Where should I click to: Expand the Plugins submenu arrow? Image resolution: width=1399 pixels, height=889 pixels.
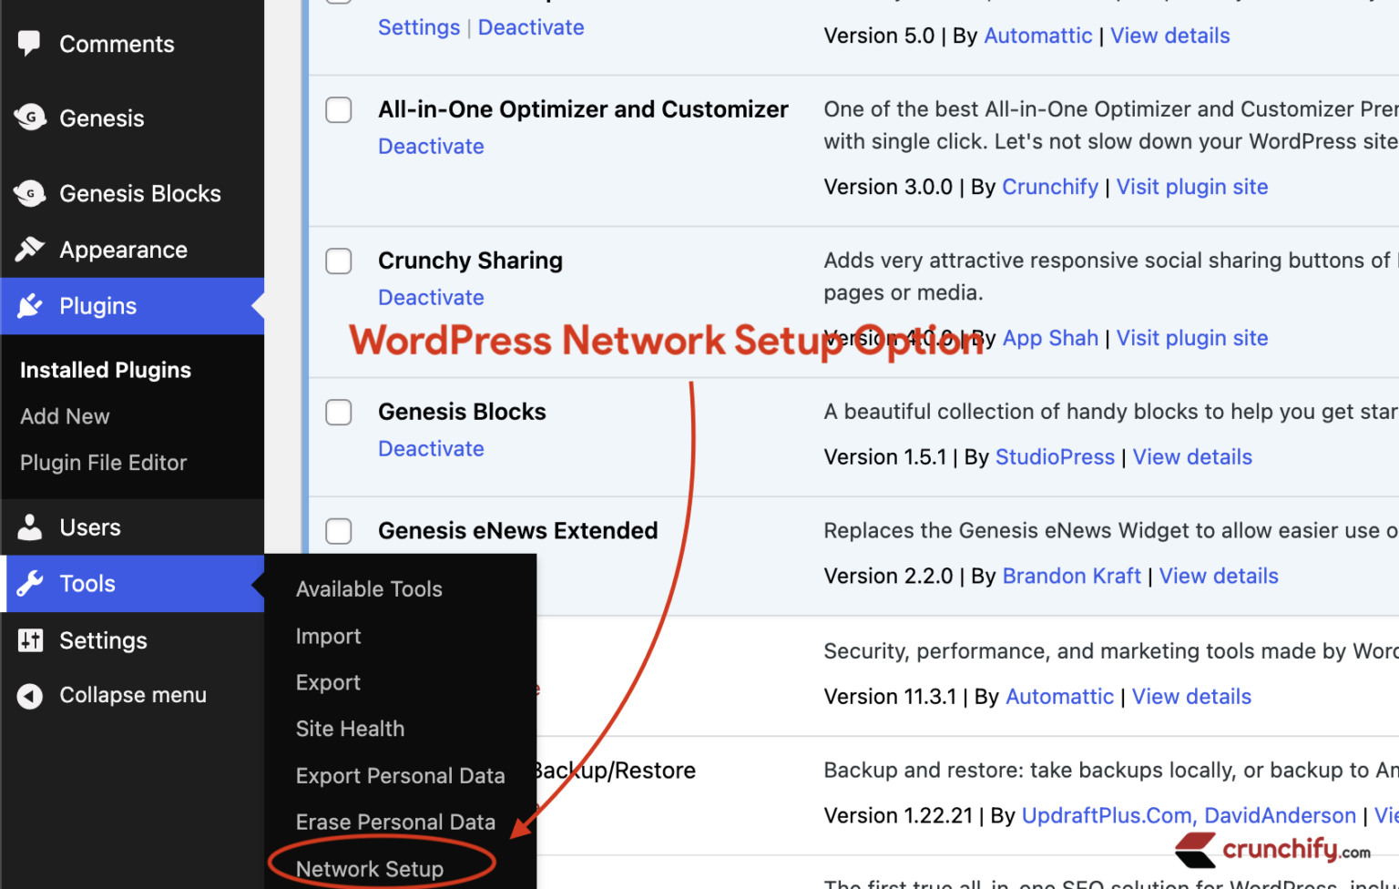[258, 306]
